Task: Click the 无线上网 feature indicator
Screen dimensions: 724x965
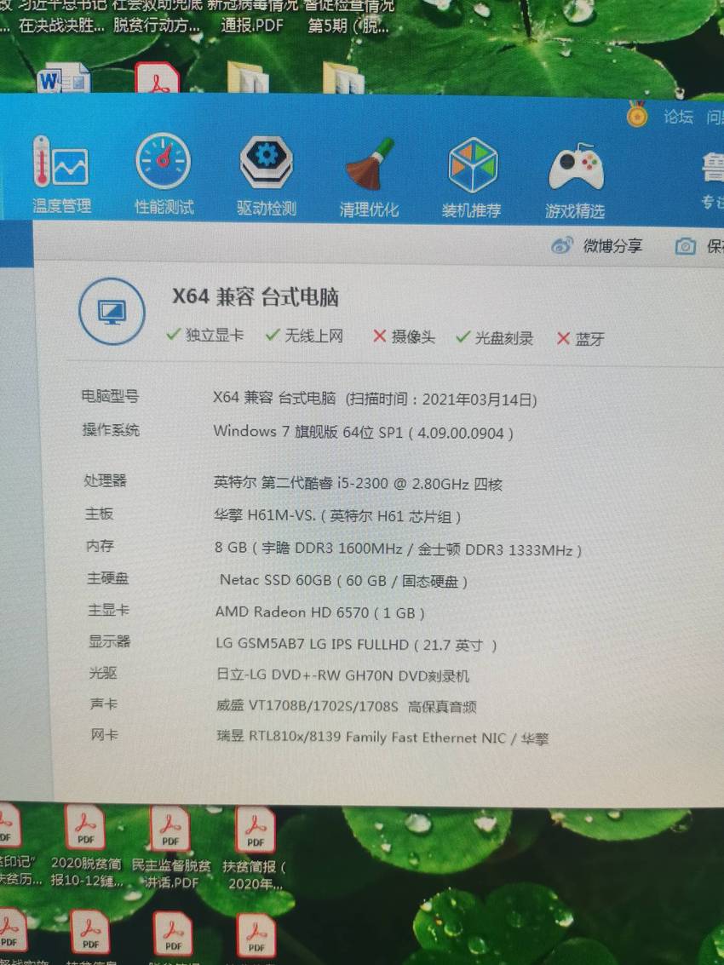Action: coord(304,336)
